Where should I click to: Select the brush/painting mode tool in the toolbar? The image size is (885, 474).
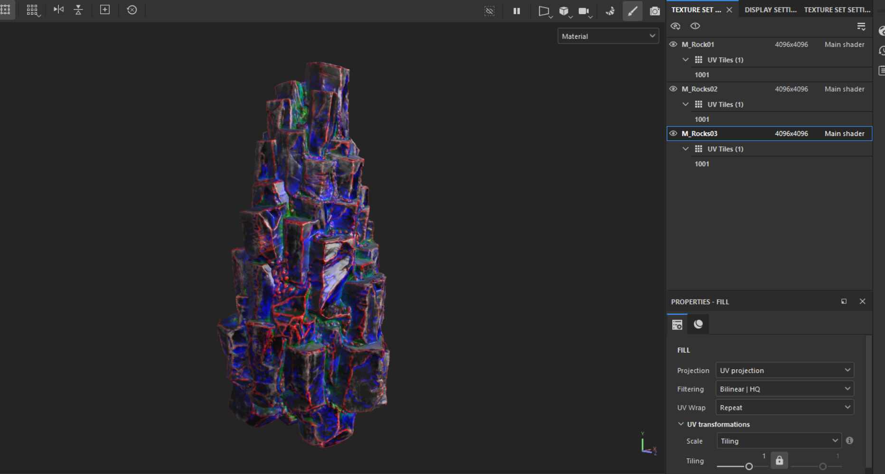point(633,10)
